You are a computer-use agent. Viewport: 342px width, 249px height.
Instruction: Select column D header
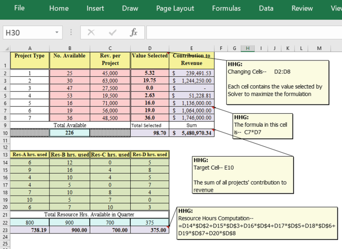[150, 48]
